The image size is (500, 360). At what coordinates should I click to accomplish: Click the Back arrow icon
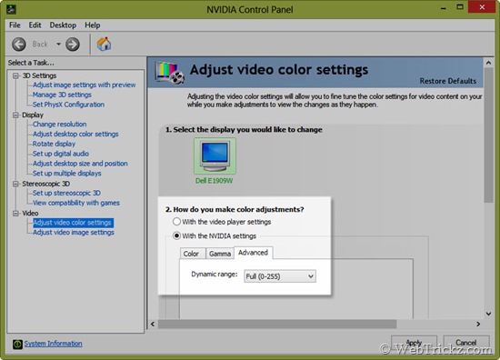pyautogui.click(x=19, y=44)
